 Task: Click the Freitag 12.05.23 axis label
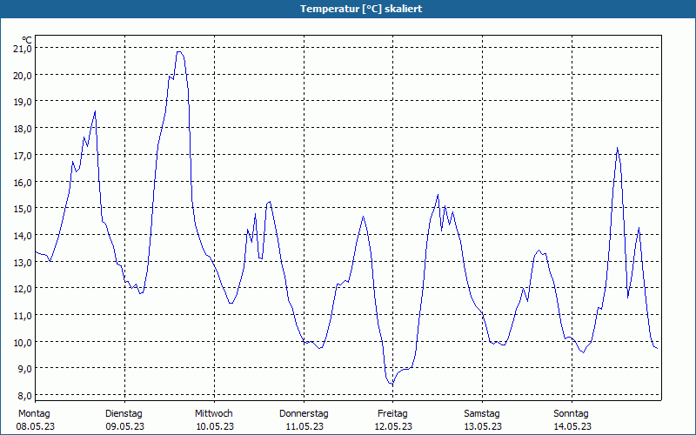393,420
